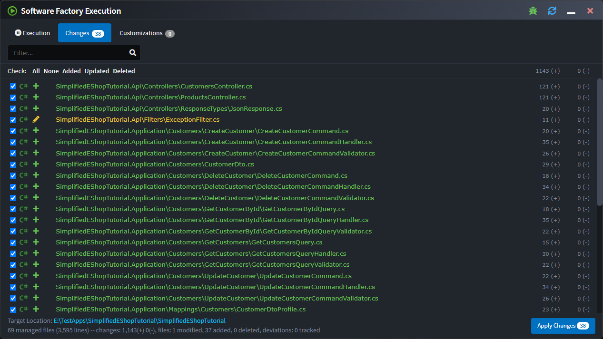Click the plus added icon for CustomersController.cs

click(36, 86)
